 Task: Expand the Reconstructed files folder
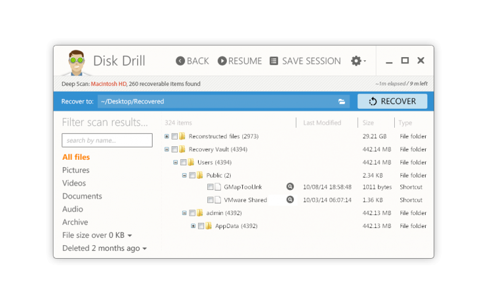167,136
